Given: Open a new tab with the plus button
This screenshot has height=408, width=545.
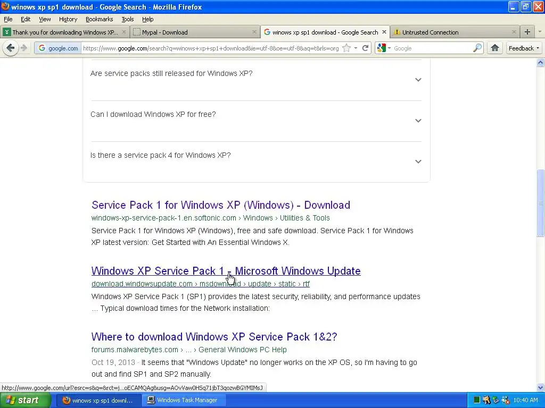Looking at the screenshot, I should click(527, 32).
